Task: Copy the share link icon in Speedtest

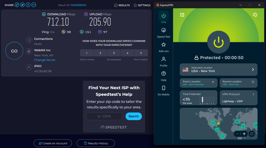Action: (17, 5)
